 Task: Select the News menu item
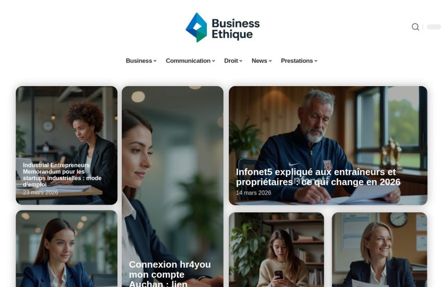(259, 61)
